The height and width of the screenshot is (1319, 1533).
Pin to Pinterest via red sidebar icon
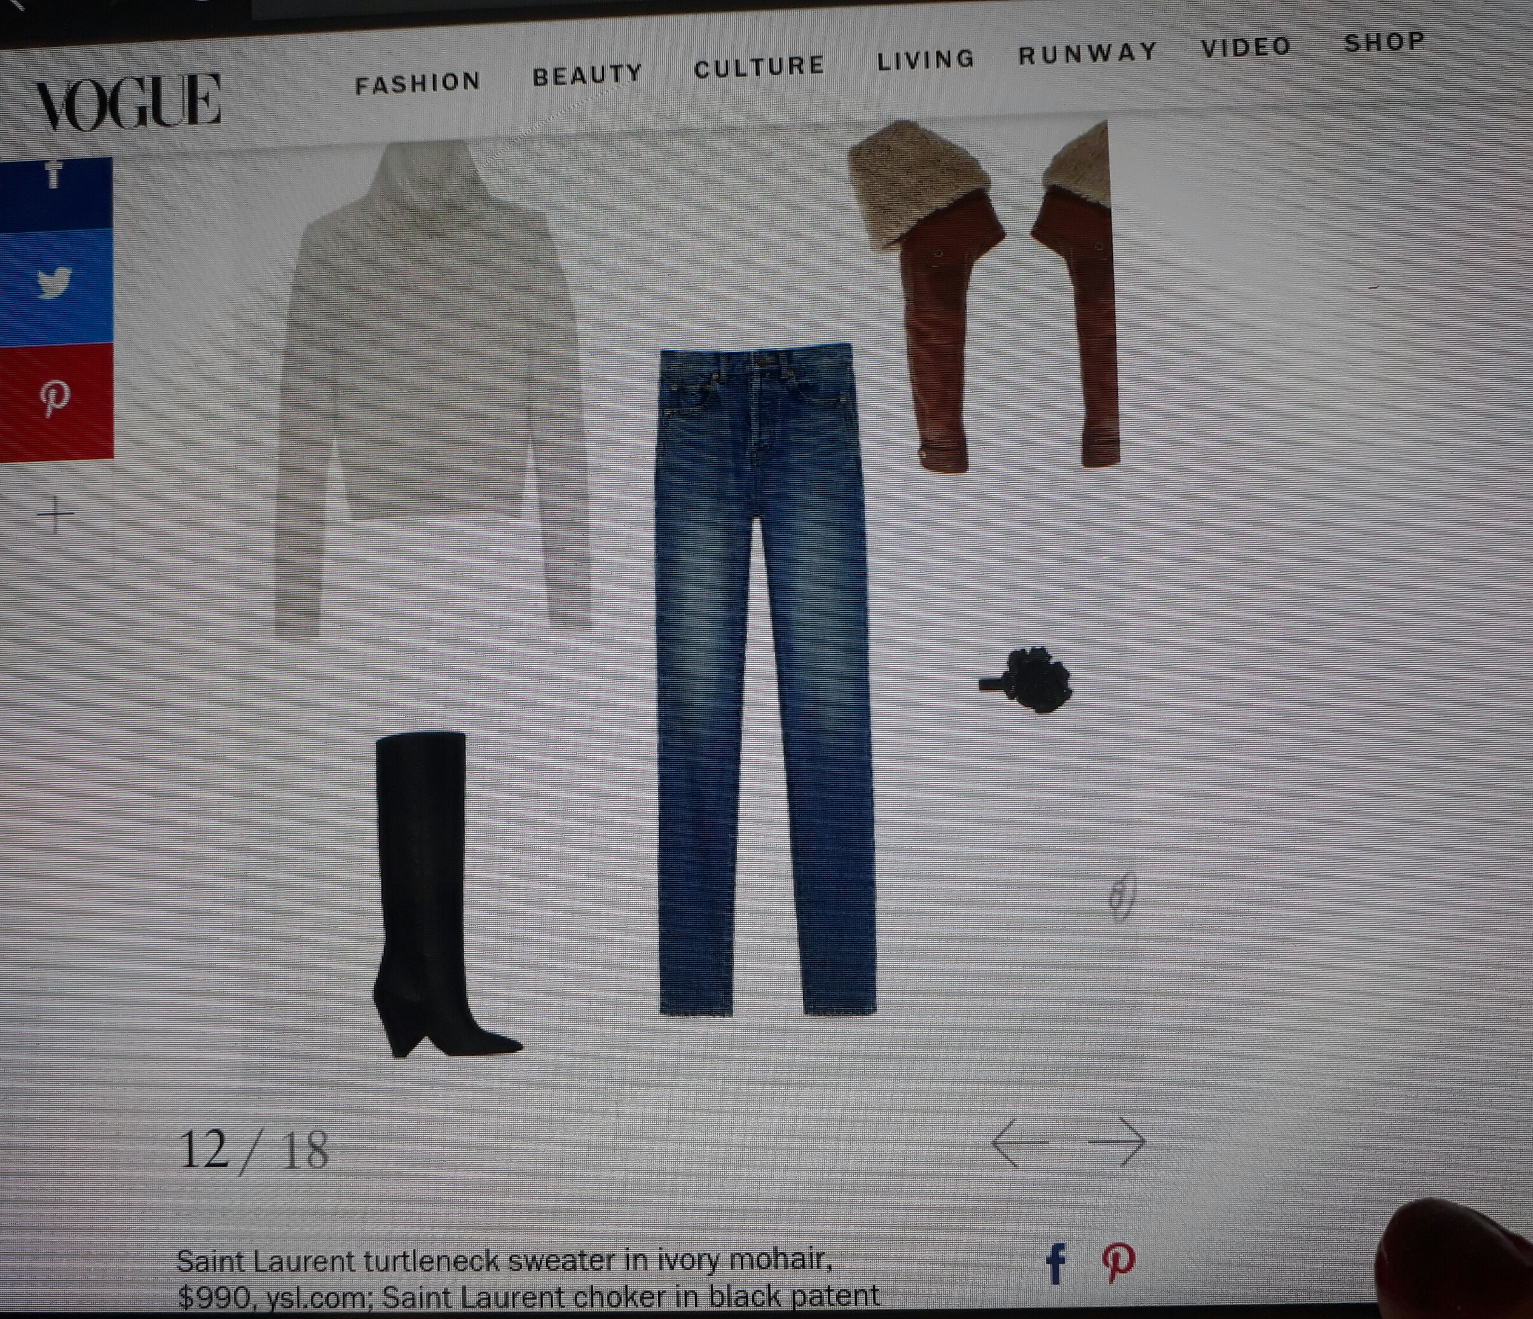coord(55,399)
